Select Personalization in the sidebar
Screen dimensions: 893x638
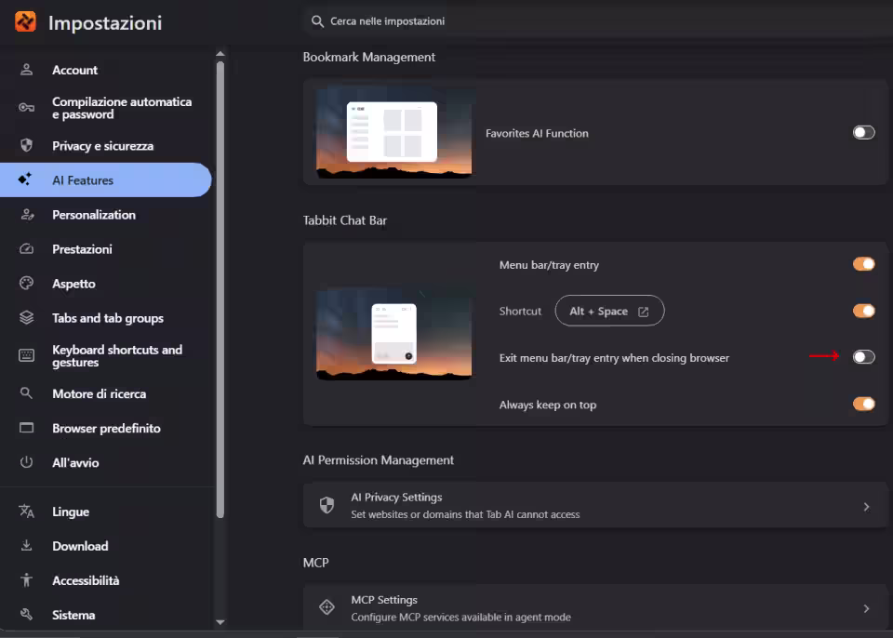point(106,215)
